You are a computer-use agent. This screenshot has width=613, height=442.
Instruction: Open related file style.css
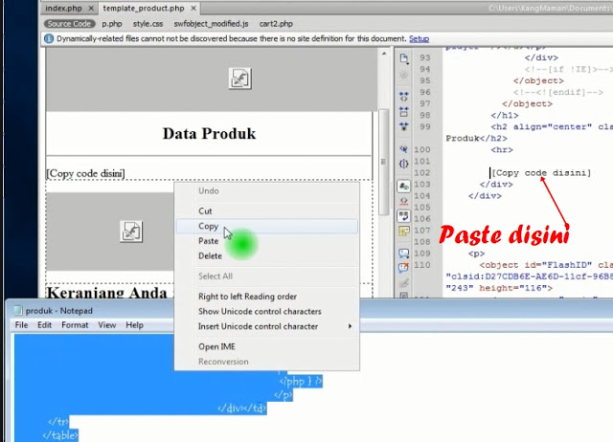coord(148,24)
